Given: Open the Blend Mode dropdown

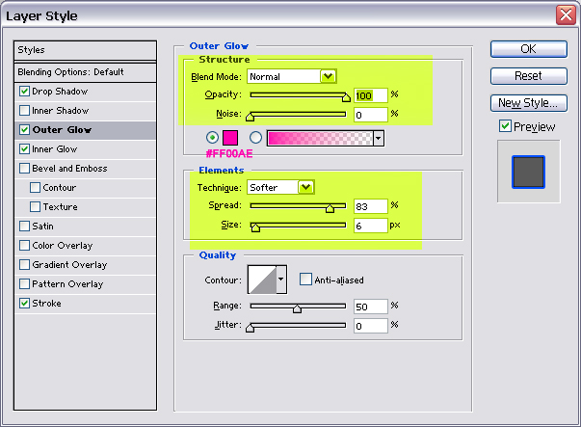Looking at the screenshot, I should coord(328,76).
